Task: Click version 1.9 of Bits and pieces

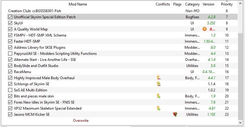Action: tap(213, 96)
